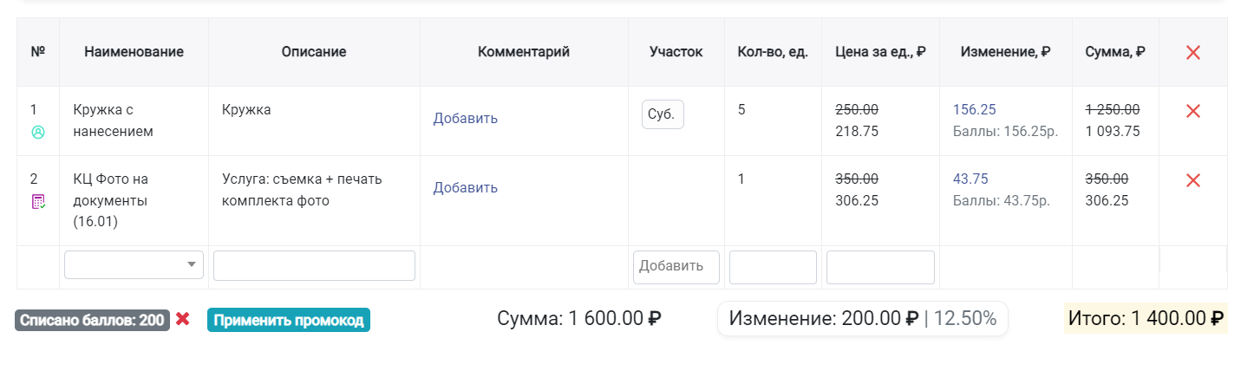Click the purple calculator icon in row 2

(x=38, y=202)
